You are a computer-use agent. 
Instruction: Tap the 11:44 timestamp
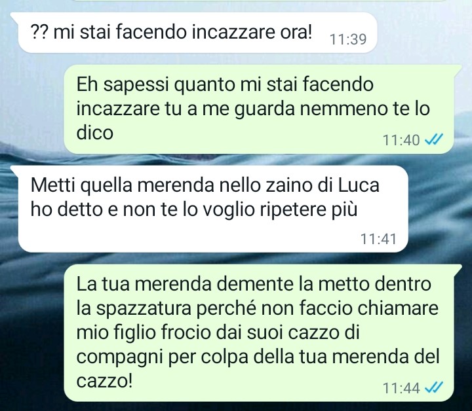[401, 388]
